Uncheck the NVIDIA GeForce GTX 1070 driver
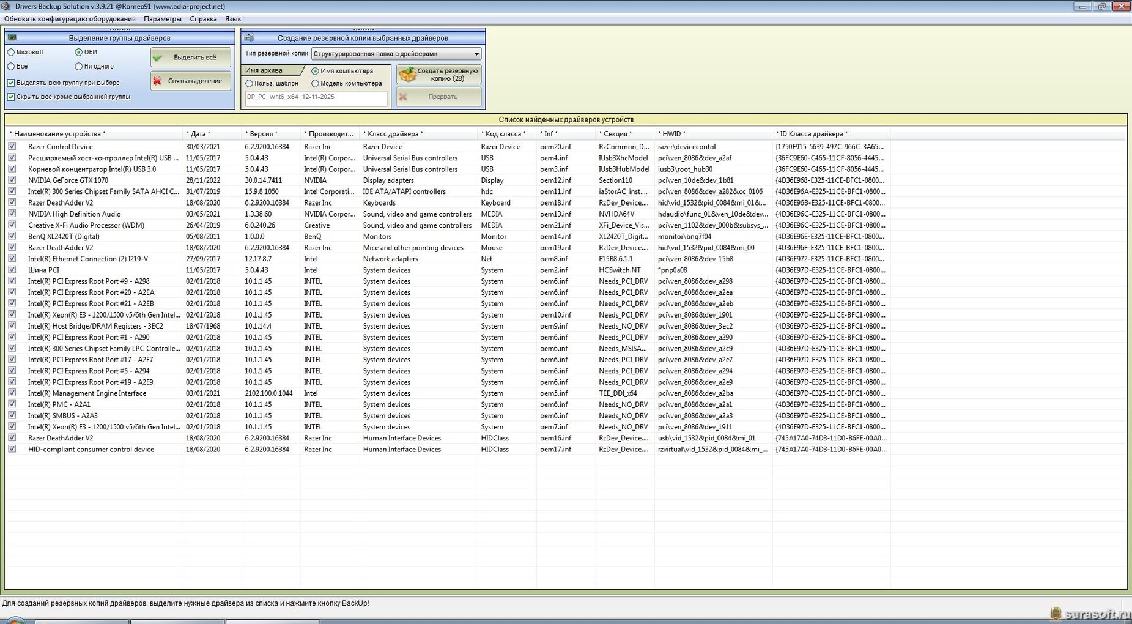Screen dimensions: 1132x624 pyautogui.click(x=12, y=180)
